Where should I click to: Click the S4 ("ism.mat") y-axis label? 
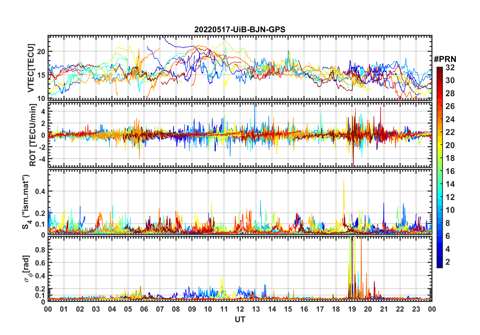pyautogui.click(x=26, y=202)
